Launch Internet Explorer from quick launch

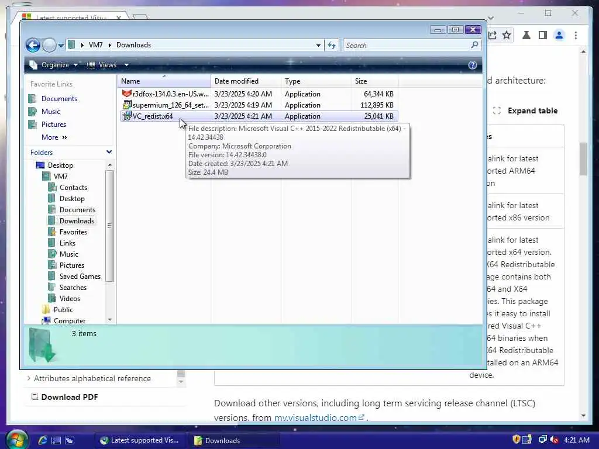42,440
